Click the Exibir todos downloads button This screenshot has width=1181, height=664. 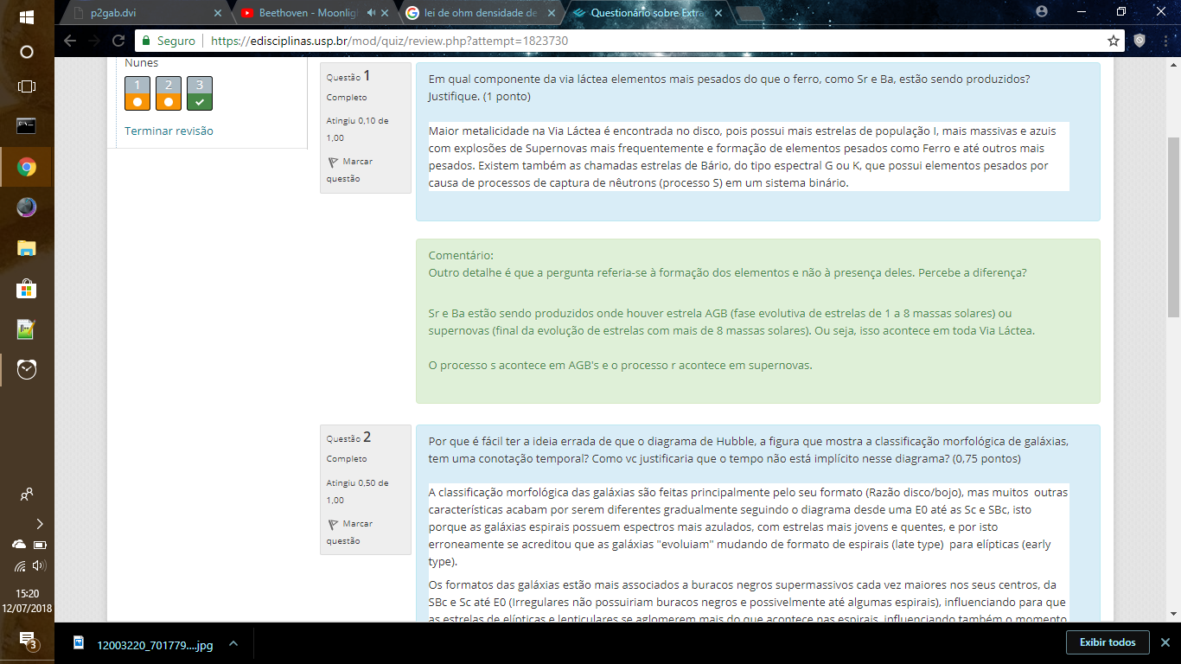[1108, 642]
